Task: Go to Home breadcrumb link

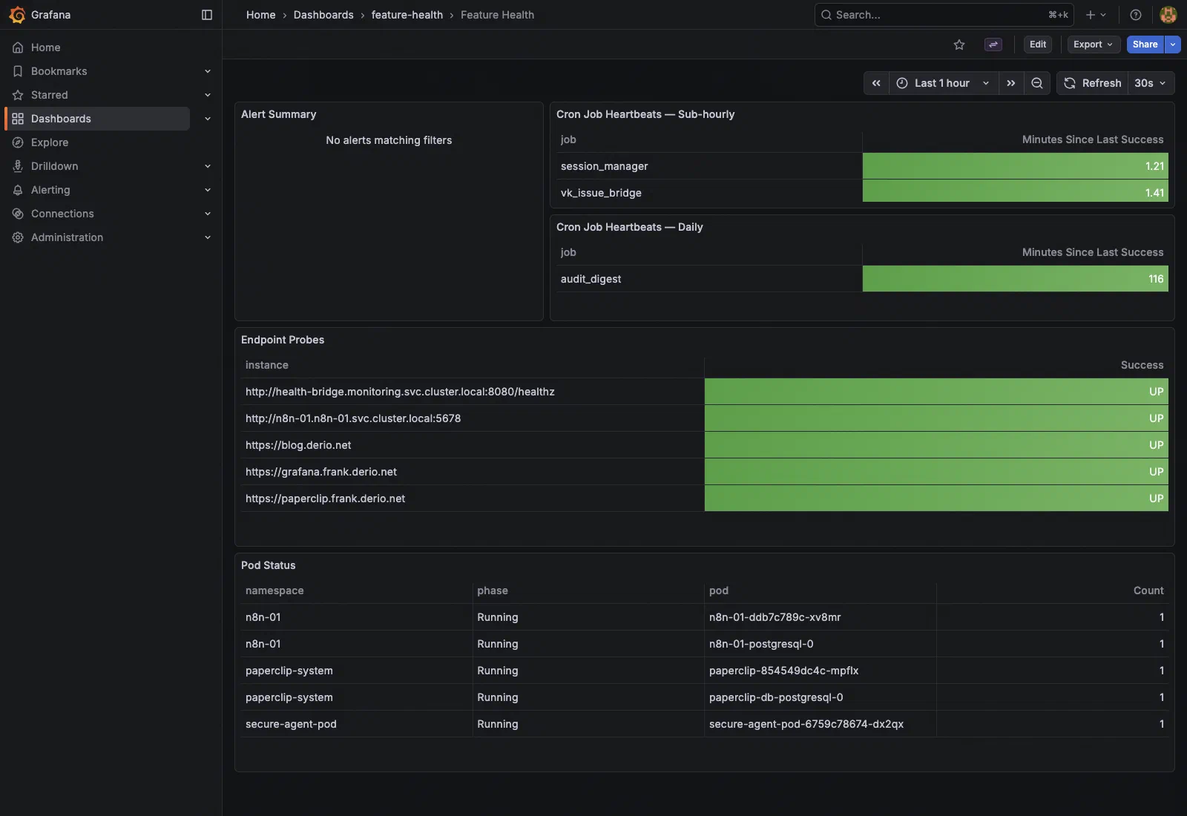Action: 261,15
